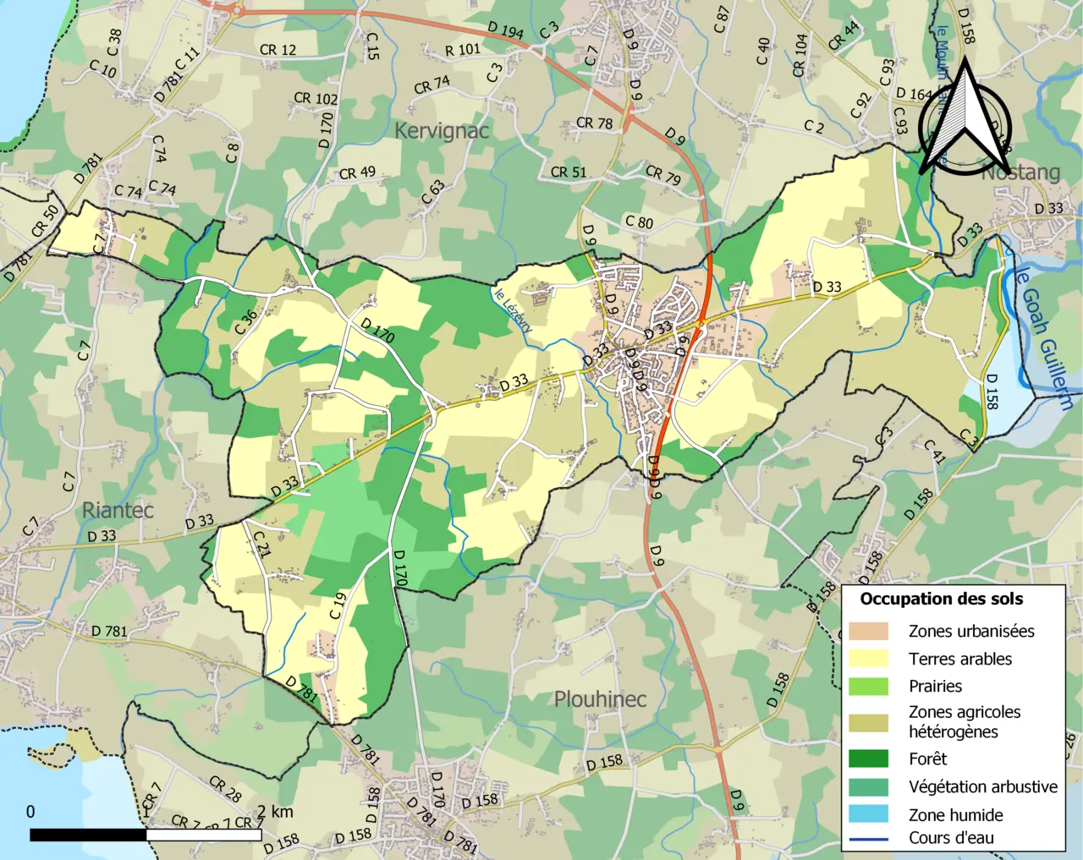The image size is (1083, 860).
Task: Click the 'C 15' road label
Action: [x=372, y=47]
